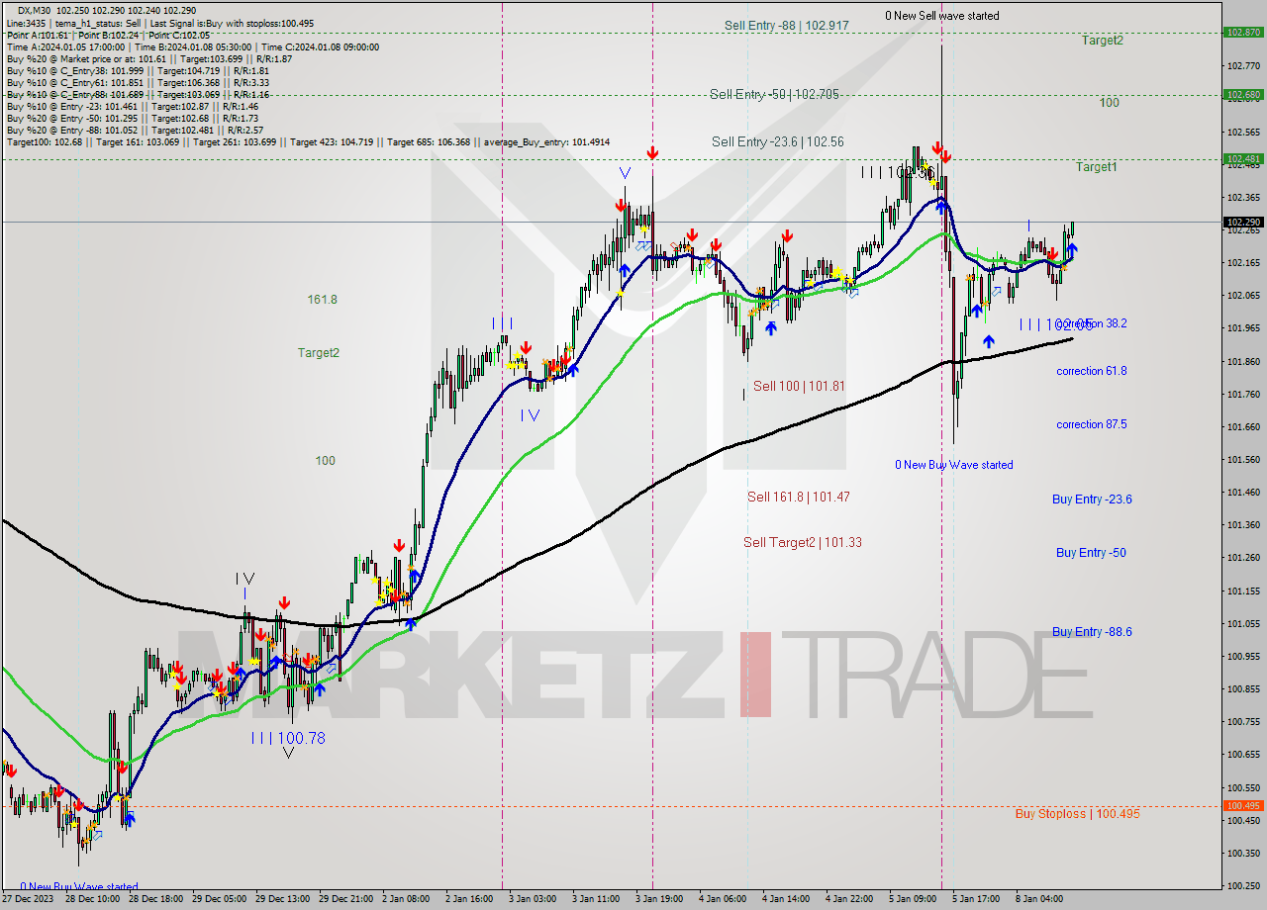Click the '28 Dec 10:00' time axis label
Image resolution: width=1267 pixels, height=910 pixels.
click(92, 899)
